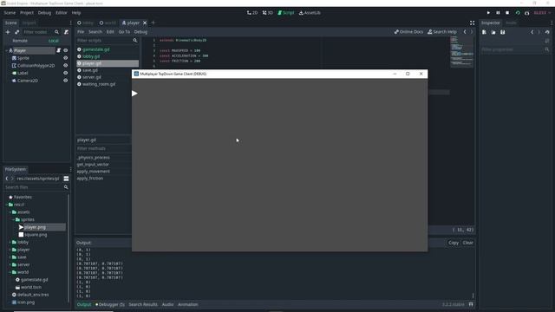Click the green reload running scene icon
555x312 pixels.
[518, 13]
